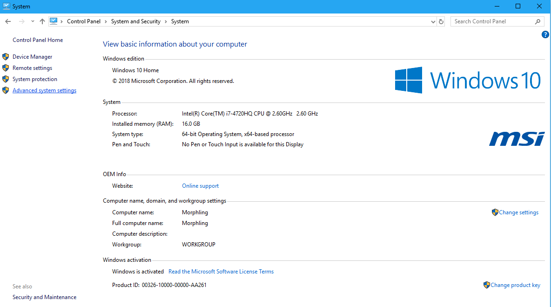Screen dimensions: 551x307
Task: Click shield icon beside System protection
Action: [x=6, y=79]
